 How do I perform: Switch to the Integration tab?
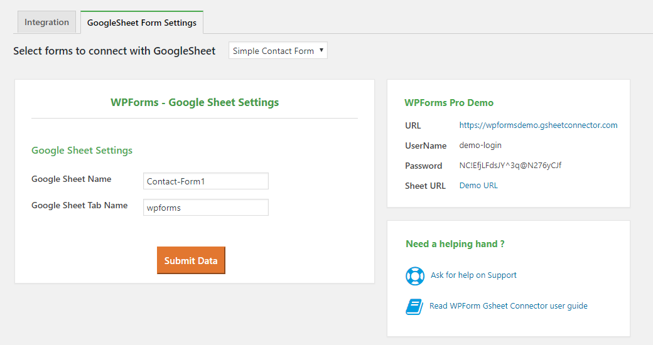pyautogui.click(x=46, y=23)
